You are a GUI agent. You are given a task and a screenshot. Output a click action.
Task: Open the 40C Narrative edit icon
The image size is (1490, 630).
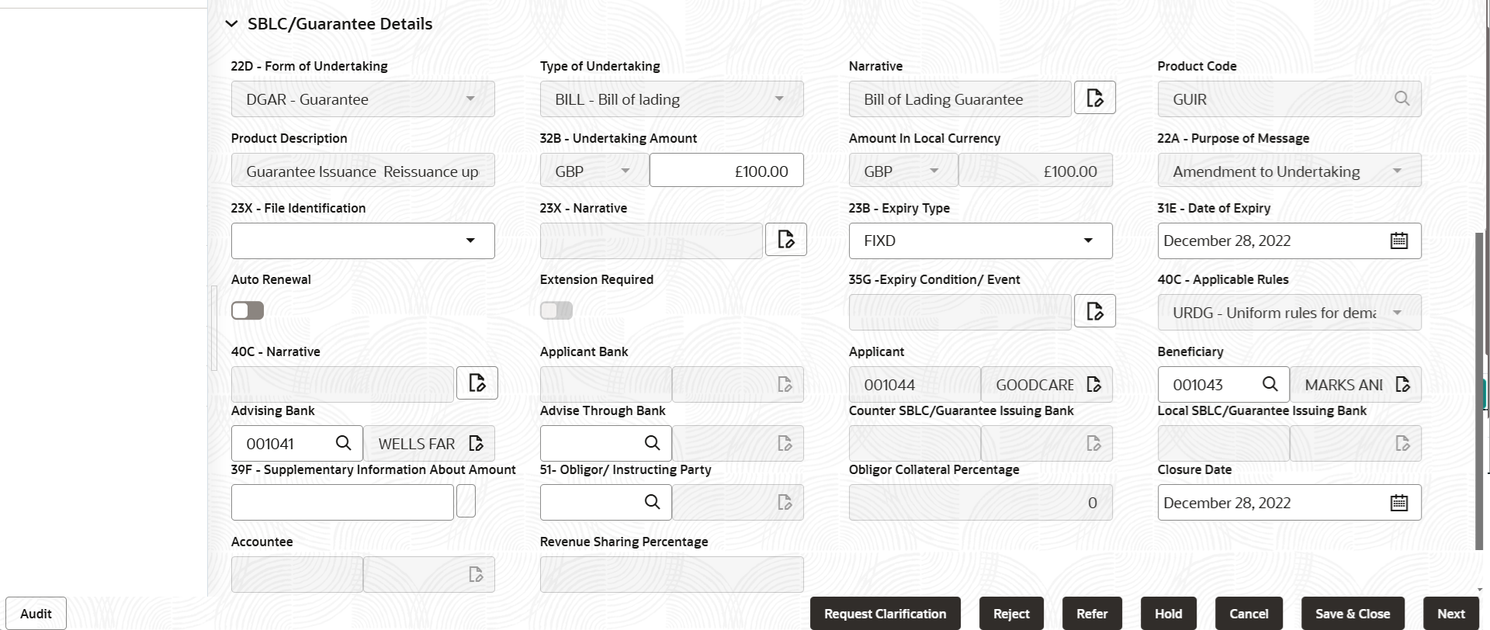click(476, 382)
